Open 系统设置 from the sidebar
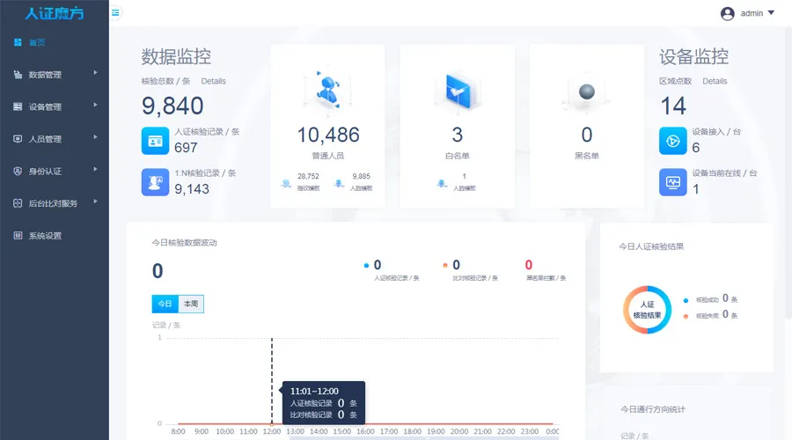 tap(45, 236)
